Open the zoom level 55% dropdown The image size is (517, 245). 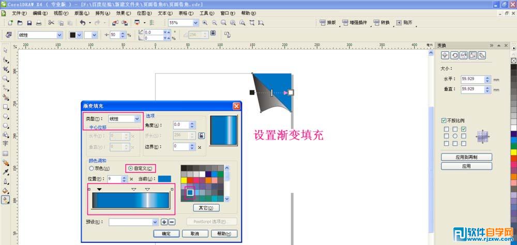click(x=196, y=23)
